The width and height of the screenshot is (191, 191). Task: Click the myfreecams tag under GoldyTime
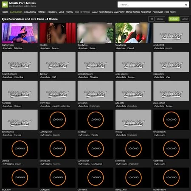point(160,164)
